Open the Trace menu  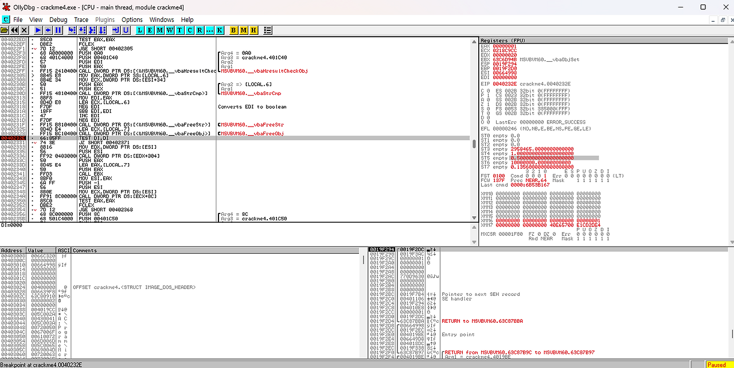pos(81,19)
